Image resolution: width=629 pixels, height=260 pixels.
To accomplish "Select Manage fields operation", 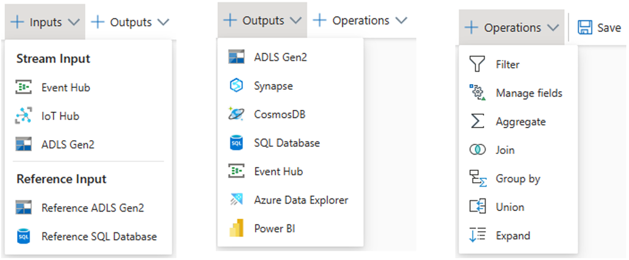I will click(528, 93).
